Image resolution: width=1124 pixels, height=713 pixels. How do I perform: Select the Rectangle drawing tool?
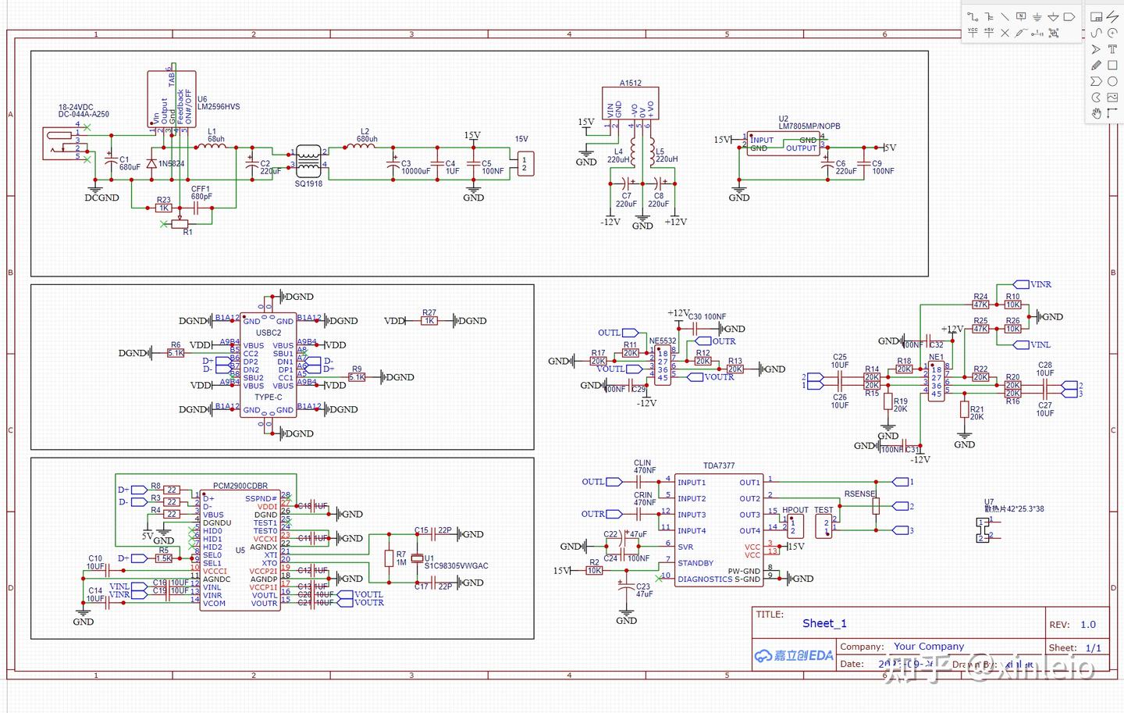tap(1112, 65)
